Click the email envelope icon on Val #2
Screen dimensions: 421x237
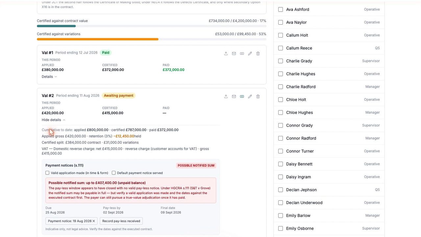tap(234, 96)
